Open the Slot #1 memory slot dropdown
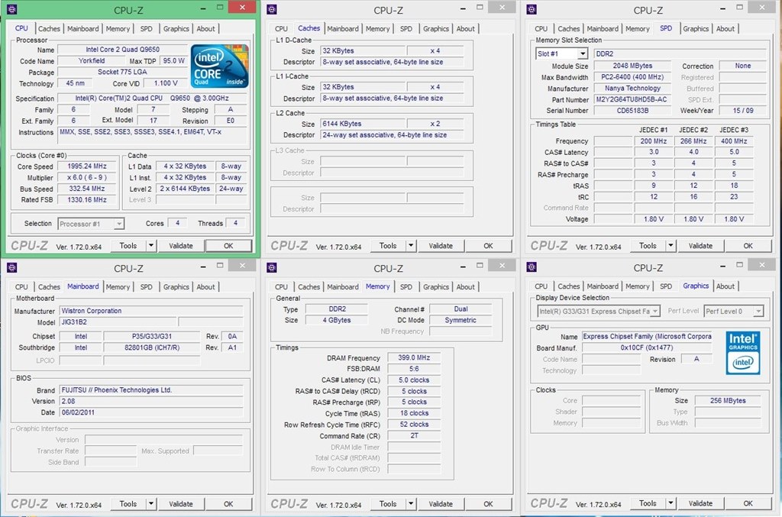The width and height of the screenshot is (782, 517). pyautogui.click(x=582, y=54)
